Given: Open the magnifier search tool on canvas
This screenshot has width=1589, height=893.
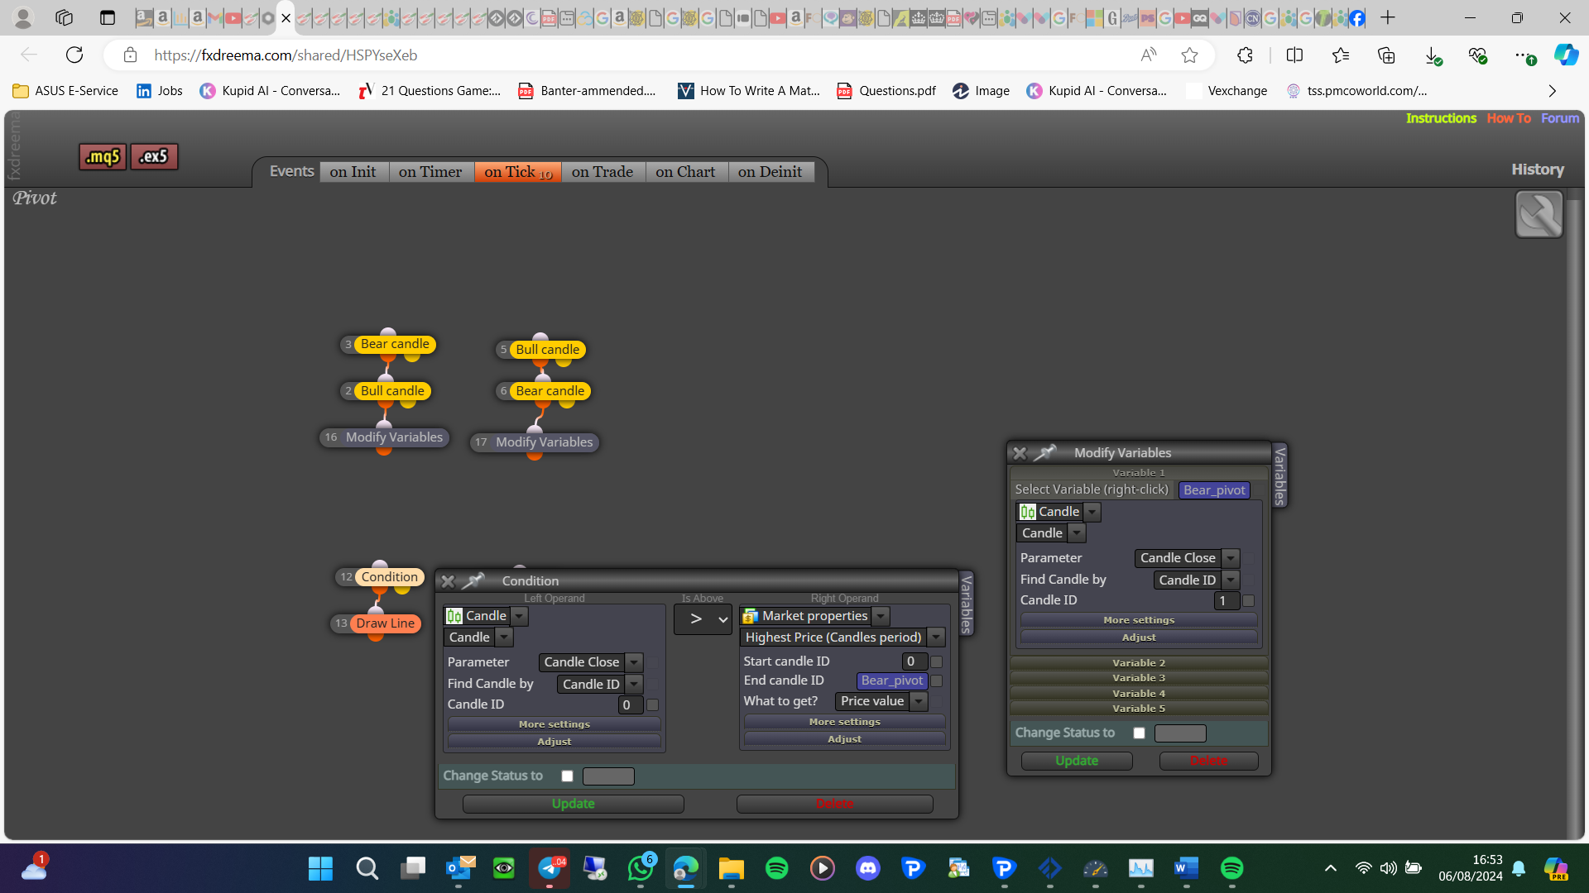Looking at the screenshot, I should 1539,214.
